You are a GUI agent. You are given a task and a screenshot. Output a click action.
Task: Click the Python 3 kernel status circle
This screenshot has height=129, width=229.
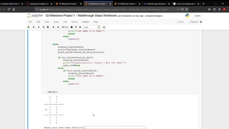(x=201, y=22)
